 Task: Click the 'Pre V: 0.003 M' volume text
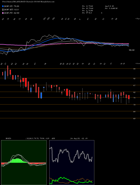point(111,8)
